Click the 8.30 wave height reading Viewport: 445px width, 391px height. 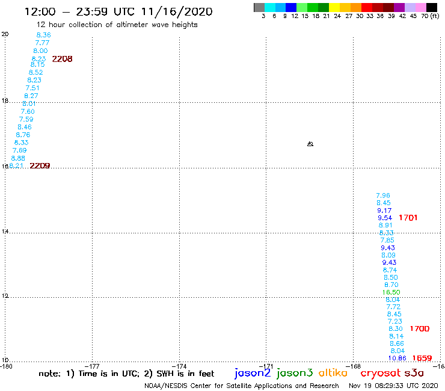[396, 329]
